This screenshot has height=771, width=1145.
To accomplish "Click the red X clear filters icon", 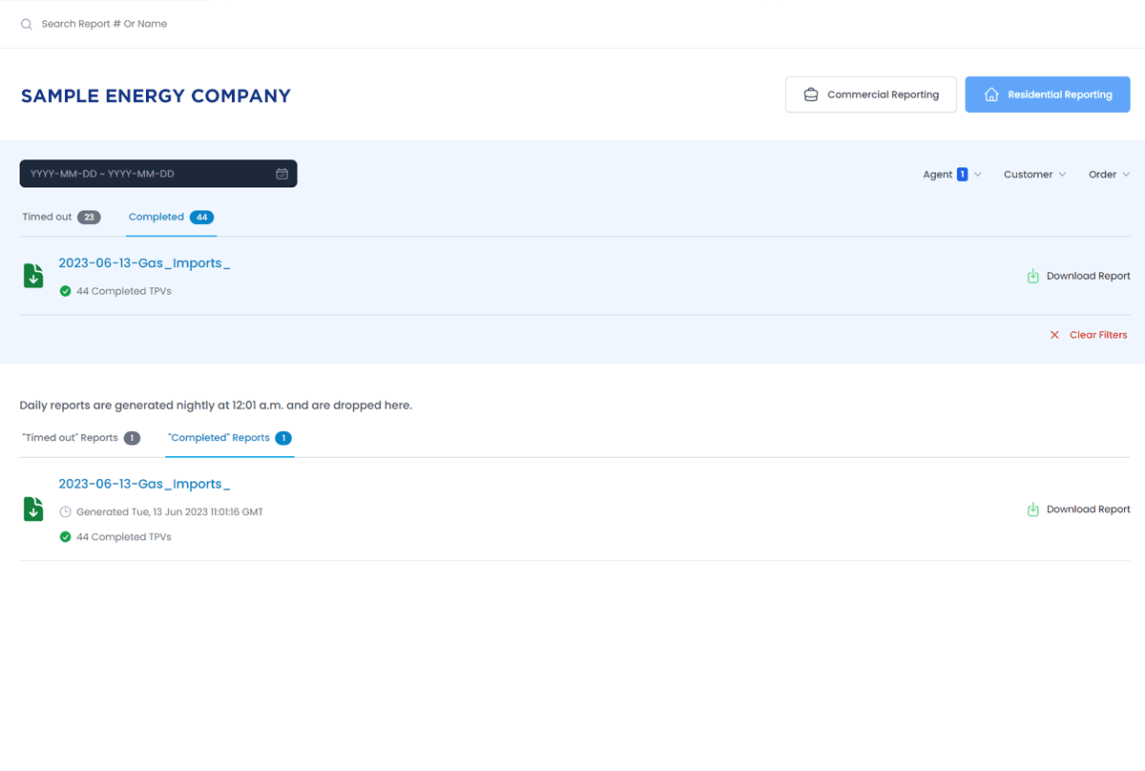I will click(x=1054, y=335).
